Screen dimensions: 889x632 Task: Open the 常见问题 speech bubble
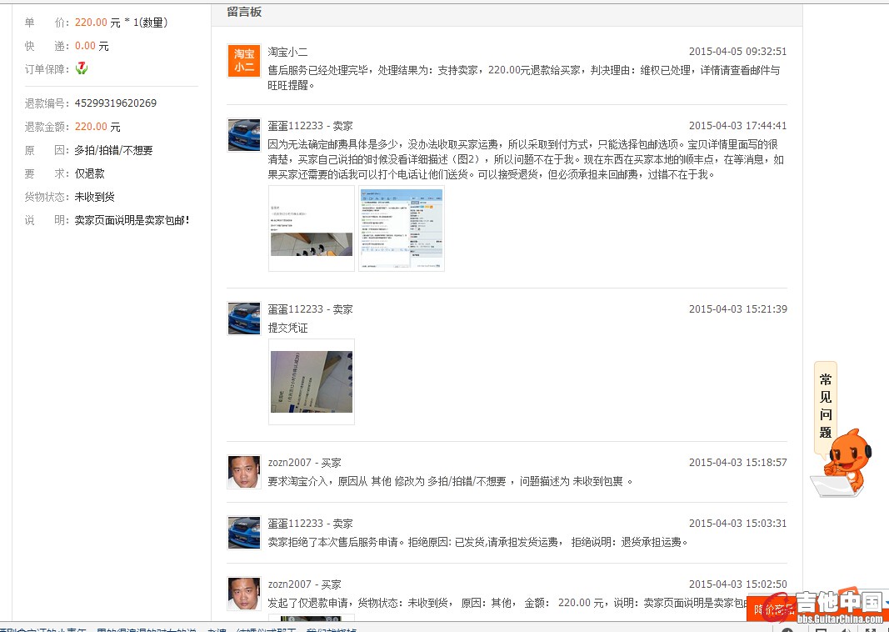825,406
